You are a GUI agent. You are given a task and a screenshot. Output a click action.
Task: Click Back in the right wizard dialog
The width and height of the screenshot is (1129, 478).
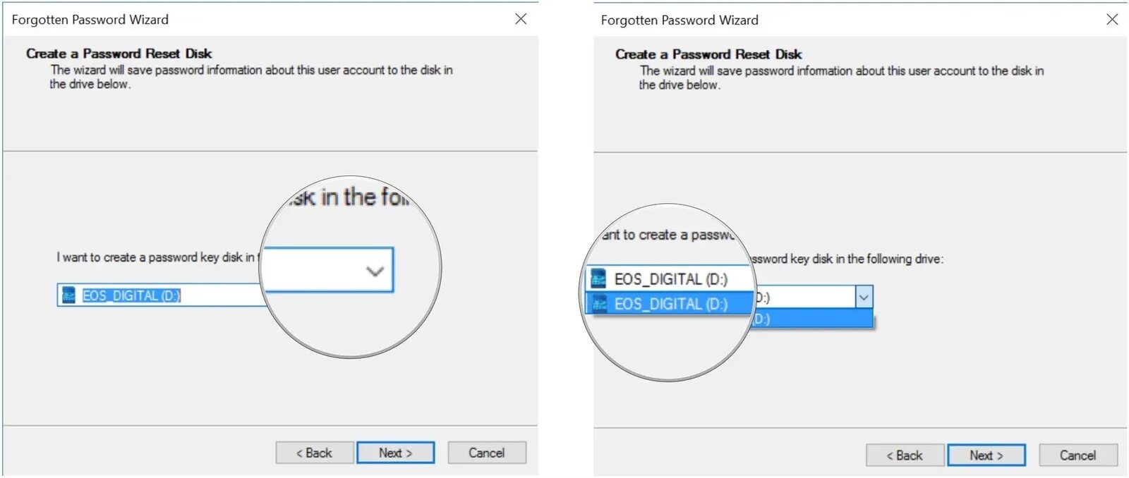coord(905,455)
